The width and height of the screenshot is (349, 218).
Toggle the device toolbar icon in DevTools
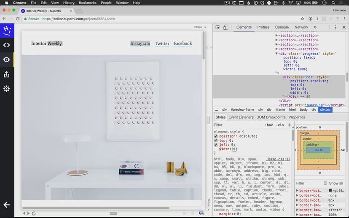coord(226,27)
